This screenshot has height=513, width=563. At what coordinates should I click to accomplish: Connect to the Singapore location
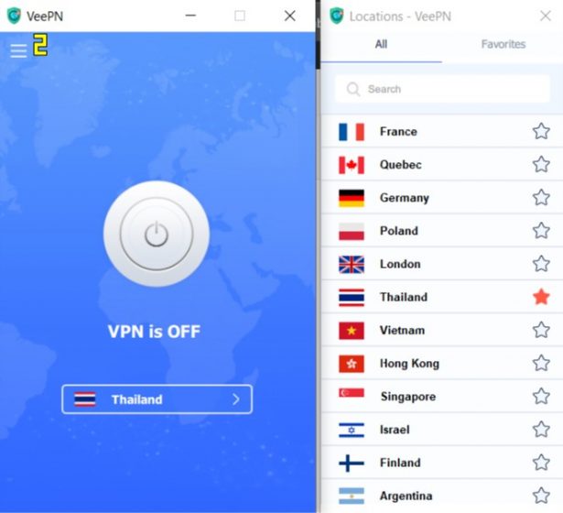441,397
